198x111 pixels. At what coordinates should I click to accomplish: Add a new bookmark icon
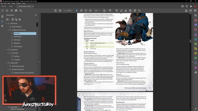(x=16, y=19)
